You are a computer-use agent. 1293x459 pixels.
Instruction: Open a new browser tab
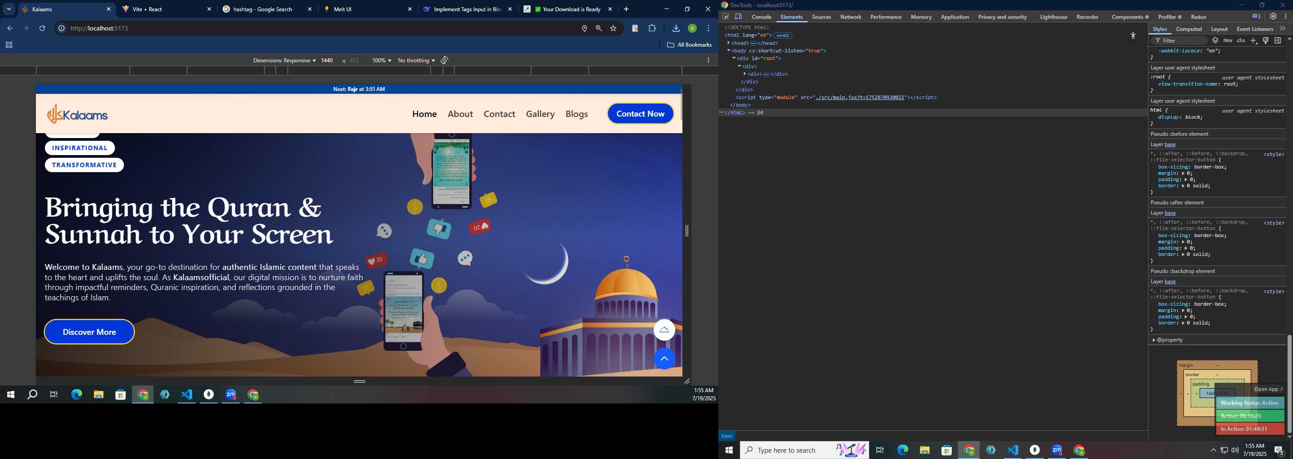point(626,9)
